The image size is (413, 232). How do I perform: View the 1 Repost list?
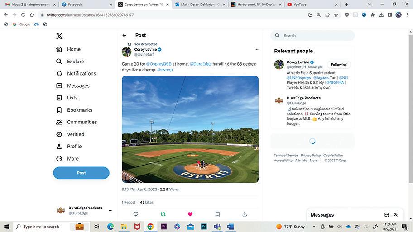point(129,202)
